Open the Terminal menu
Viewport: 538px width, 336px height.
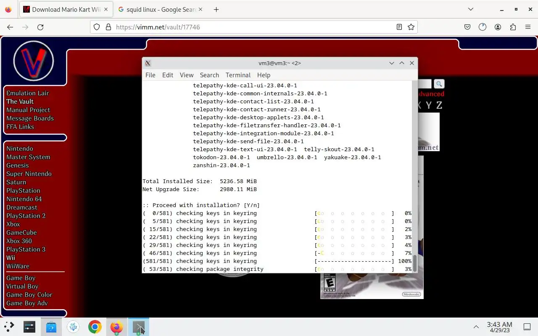click(238, 75)
